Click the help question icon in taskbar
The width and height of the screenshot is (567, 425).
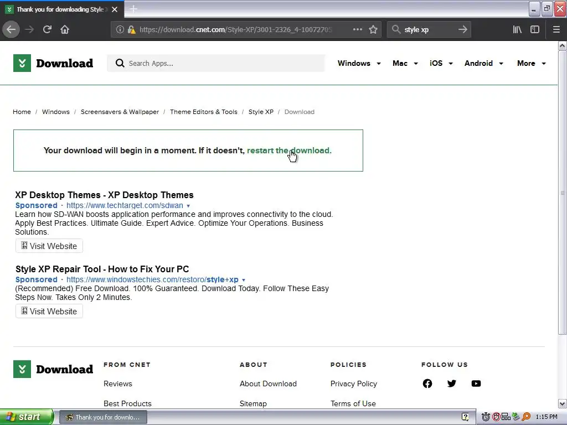(465, 417)
